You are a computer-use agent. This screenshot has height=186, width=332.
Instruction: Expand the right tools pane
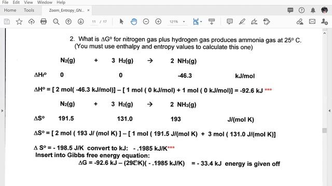[329, 111]
